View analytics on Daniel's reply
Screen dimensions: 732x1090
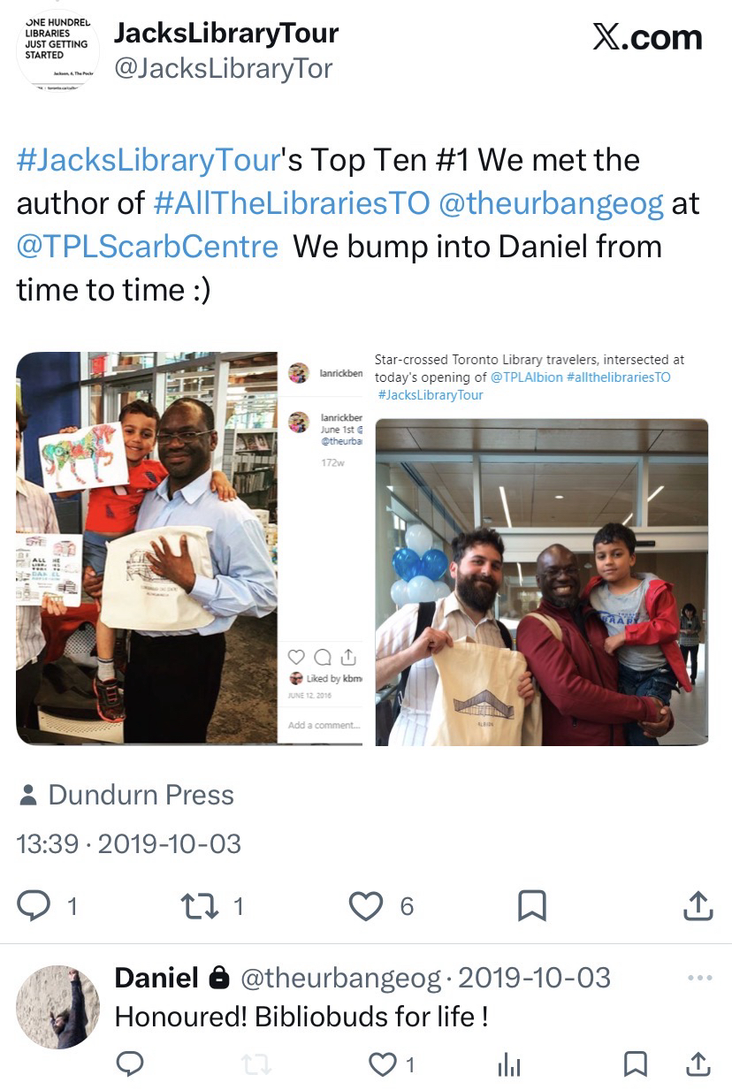pos(508,1065)
